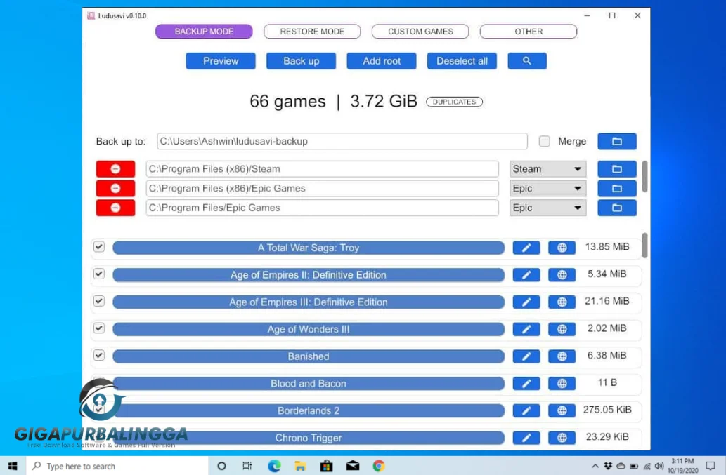
Task: Focus the C:\Program Files (x86)/Steam path field
Action: click(323, 169)
